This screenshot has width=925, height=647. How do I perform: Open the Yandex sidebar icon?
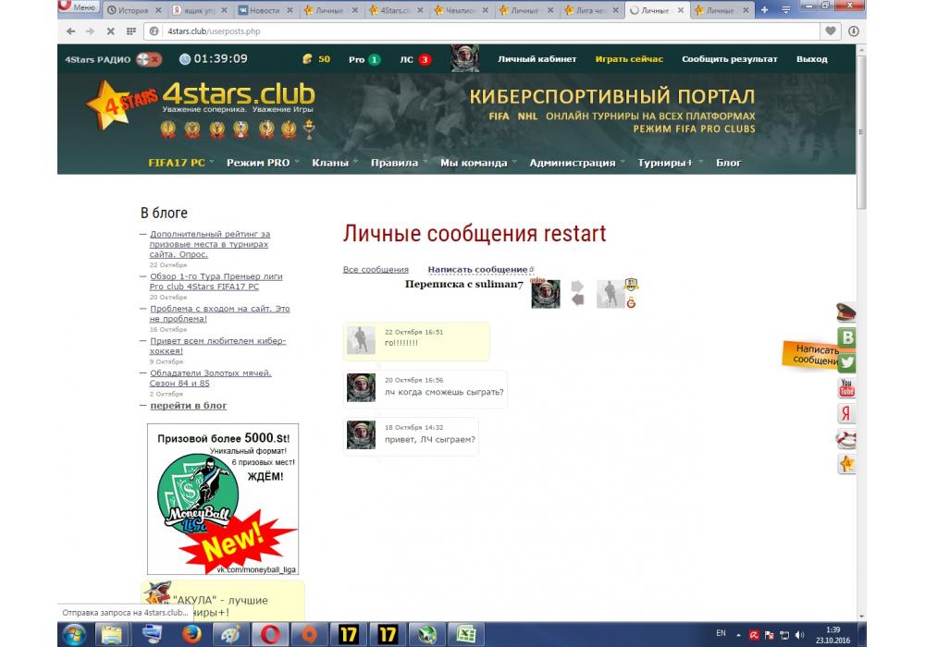(845, 413)
